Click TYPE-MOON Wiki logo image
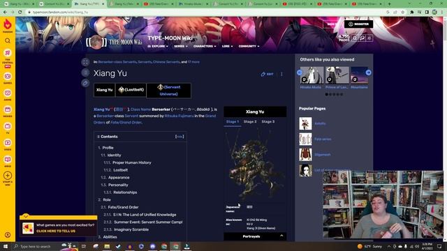 (x=114, y=42)
